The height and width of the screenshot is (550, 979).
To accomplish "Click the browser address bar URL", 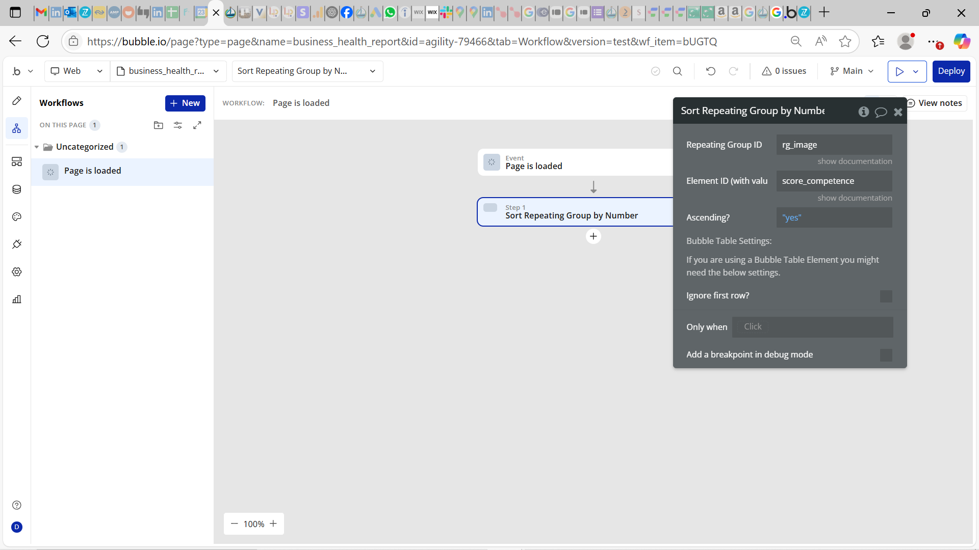I will click(x=402, y=42).
